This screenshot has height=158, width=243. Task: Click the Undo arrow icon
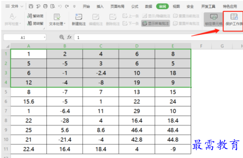click(x=60, y=6)
